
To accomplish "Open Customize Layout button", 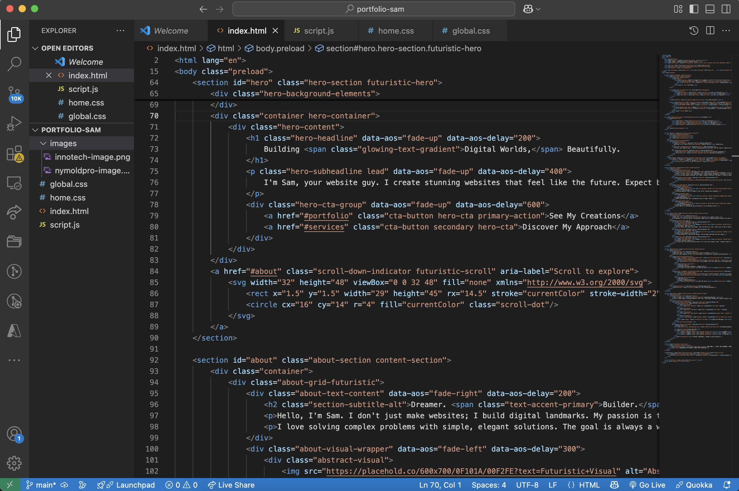I will (678, 9).
